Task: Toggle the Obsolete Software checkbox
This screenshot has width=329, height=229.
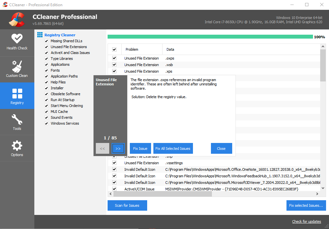Action: pos(46,94)
